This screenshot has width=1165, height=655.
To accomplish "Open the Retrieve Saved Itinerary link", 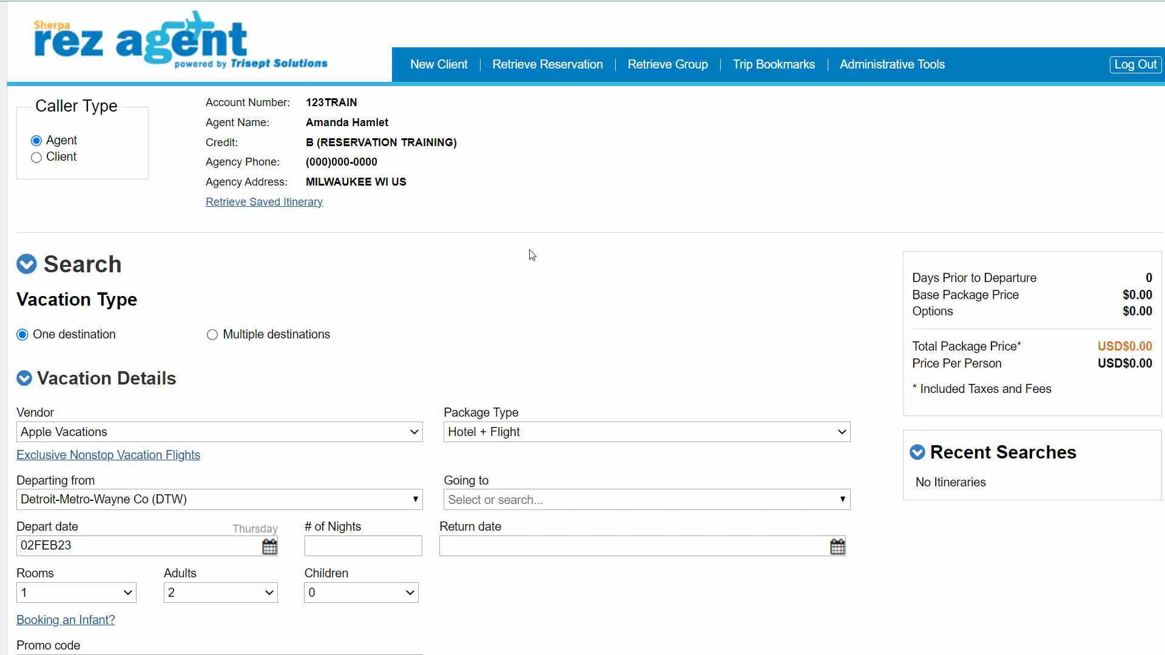I will 264,202.
